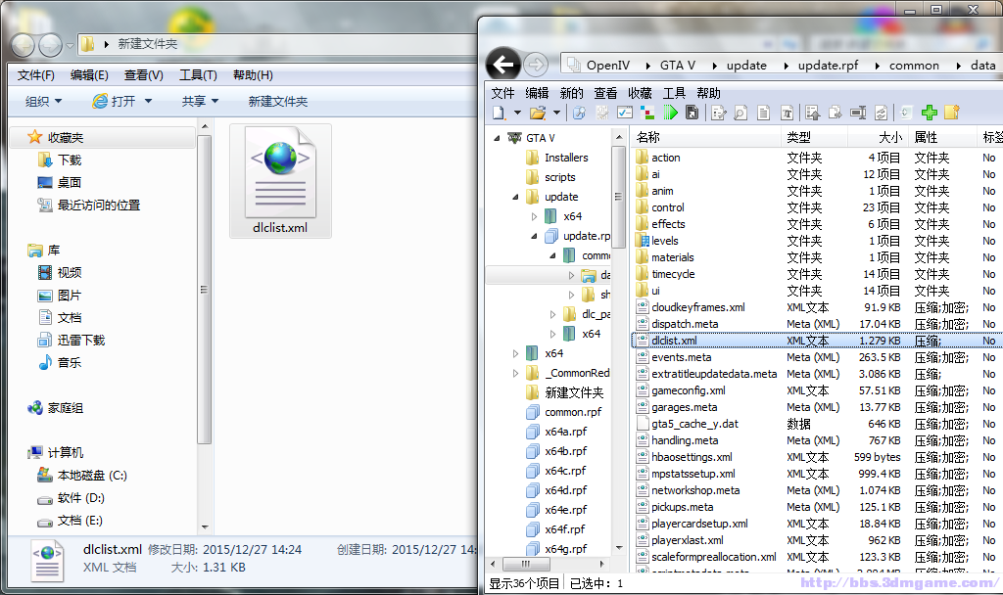Click the magnifier search icon in OpenIV toolbar
The image size is (1003, 595).
point(740,114)
